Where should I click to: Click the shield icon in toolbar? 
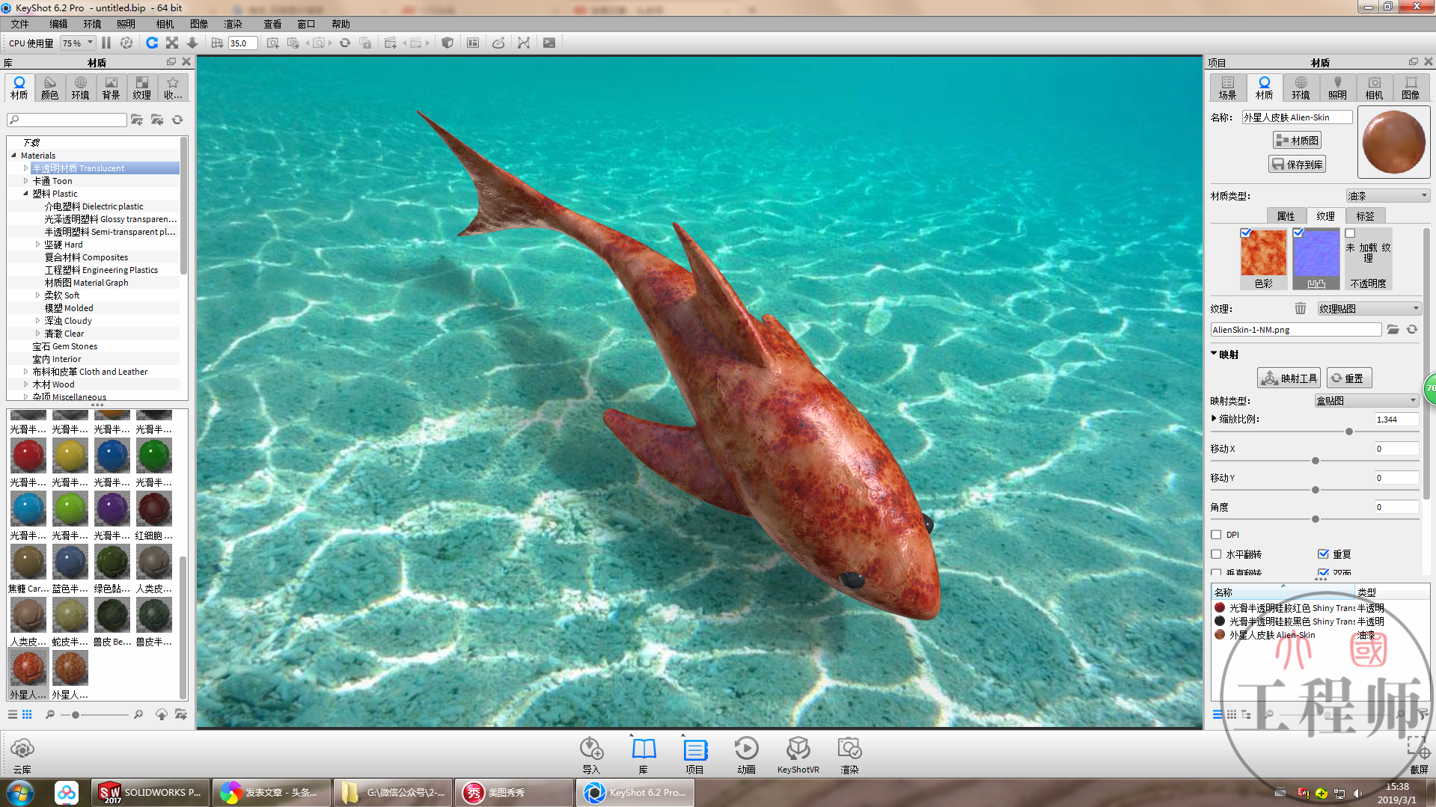point(447,43)
